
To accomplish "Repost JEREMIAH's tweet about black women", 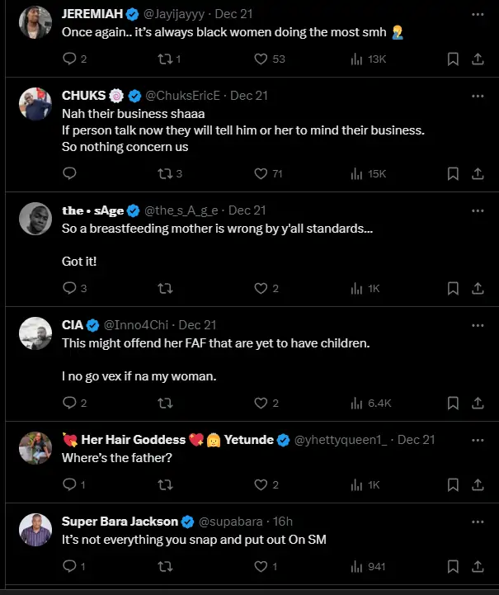I will 164,59.
